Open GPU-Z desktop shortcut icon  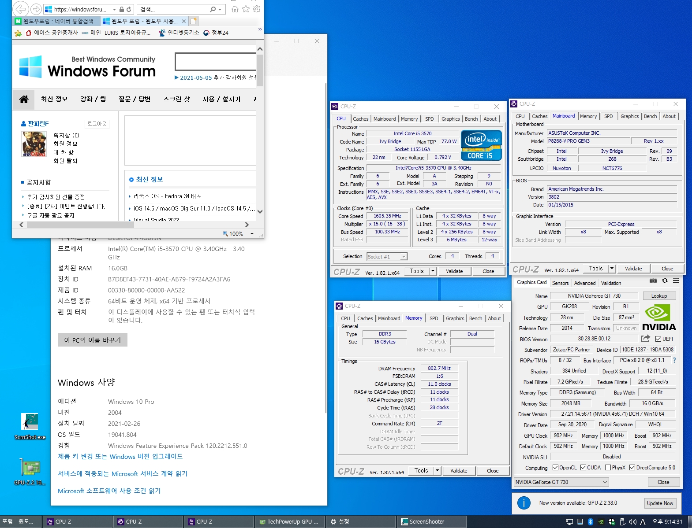[x=30, y=472]
